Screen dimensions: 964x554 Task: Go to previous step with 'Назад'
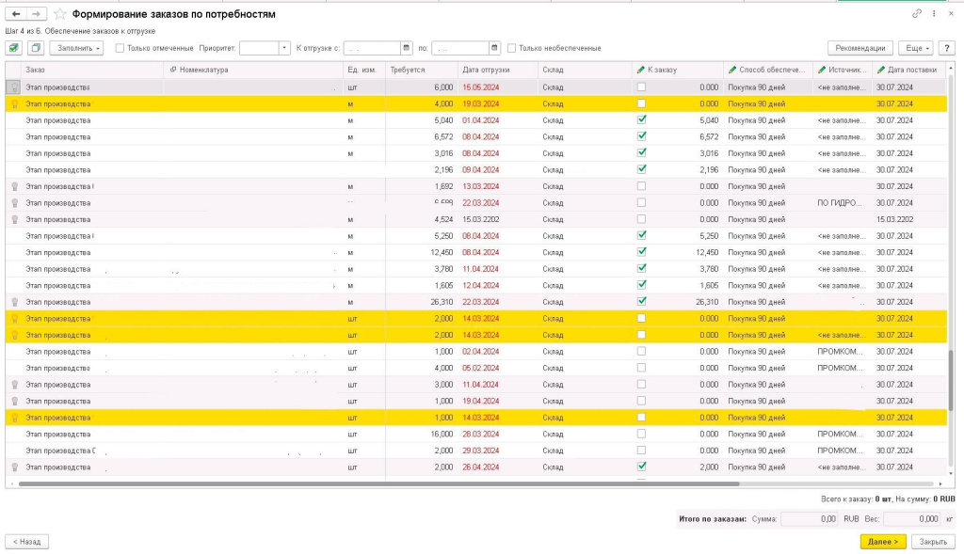click(27, 542)
